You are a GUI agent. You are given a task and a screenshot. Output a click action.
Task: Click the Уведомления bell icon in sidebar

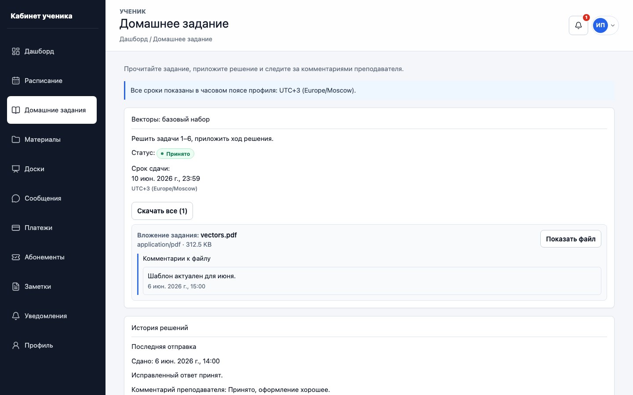point(16,316)
